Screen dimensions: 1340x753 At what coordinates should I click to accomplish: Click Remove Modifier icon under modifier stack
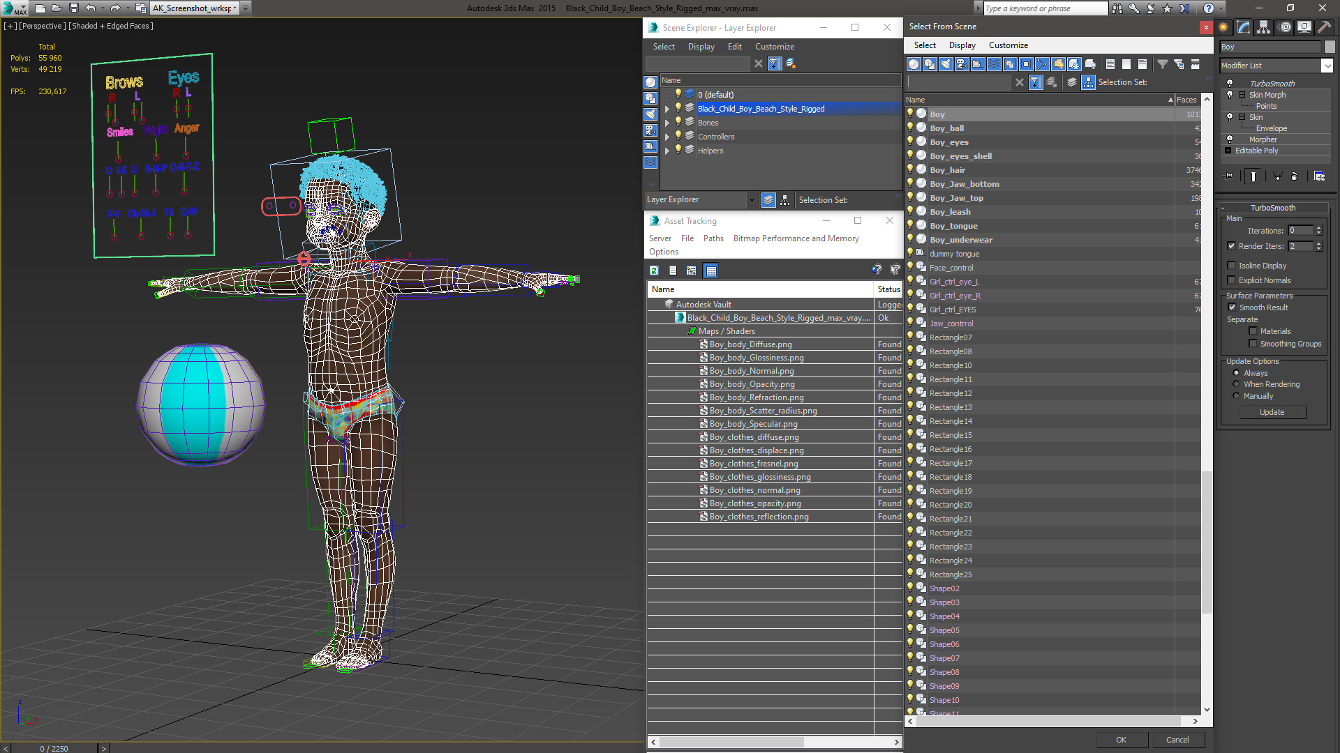[1294, 176]
